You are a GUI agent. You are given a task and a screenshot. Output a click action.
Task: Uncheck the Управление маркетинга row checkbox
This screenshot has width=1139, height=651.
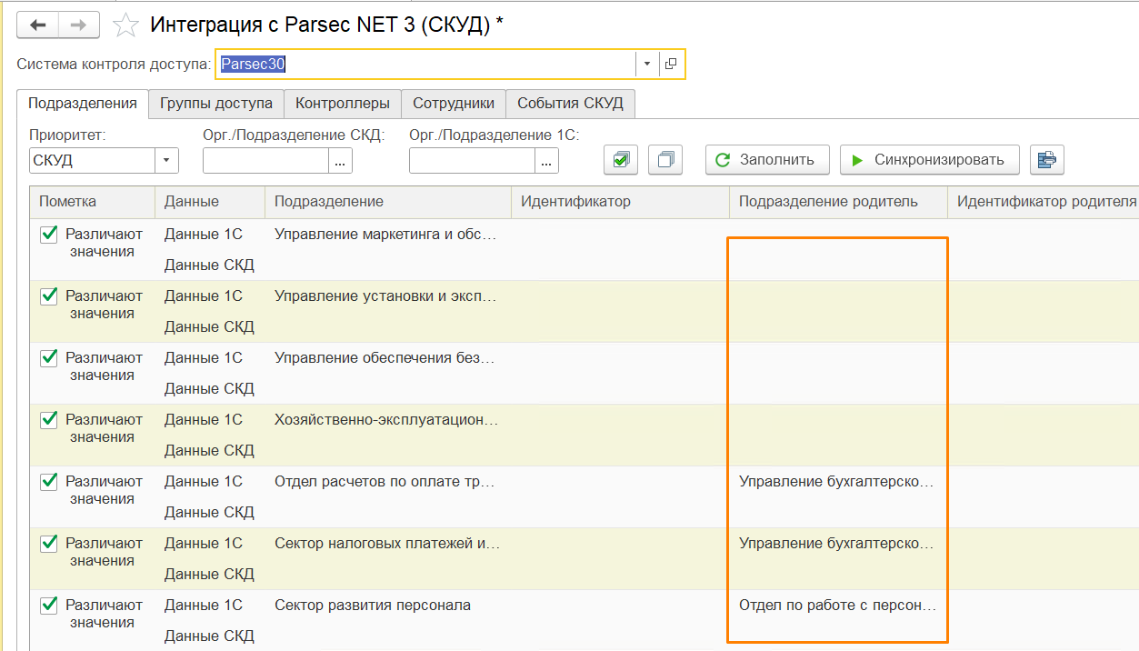(49, 235)
